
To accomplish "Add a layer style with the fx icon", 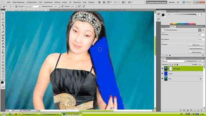I will click(184, 110).
